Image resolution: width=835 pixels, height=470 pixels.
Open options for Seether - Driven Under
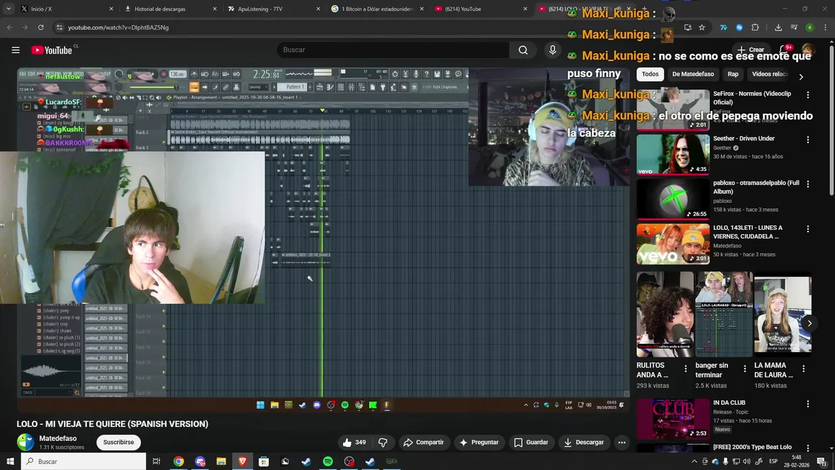click(808, 140)
